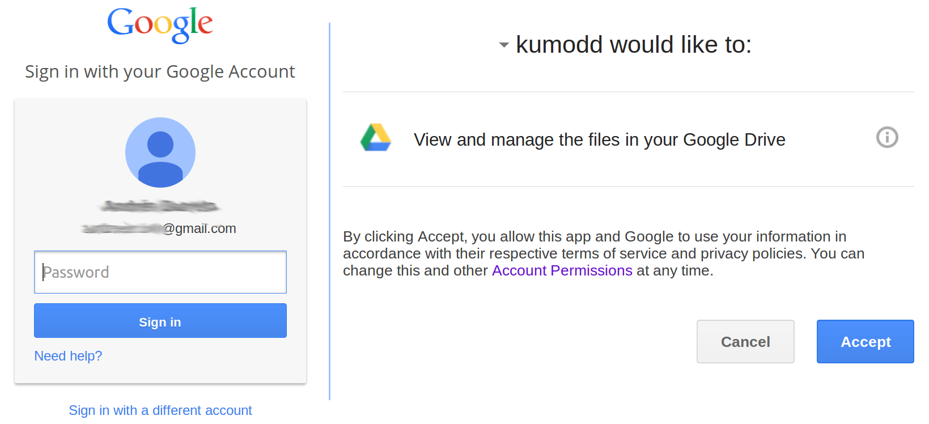This screenshot has height=424, width=929.
Task: Open the info icon for Drive permission
Action: 887,137
